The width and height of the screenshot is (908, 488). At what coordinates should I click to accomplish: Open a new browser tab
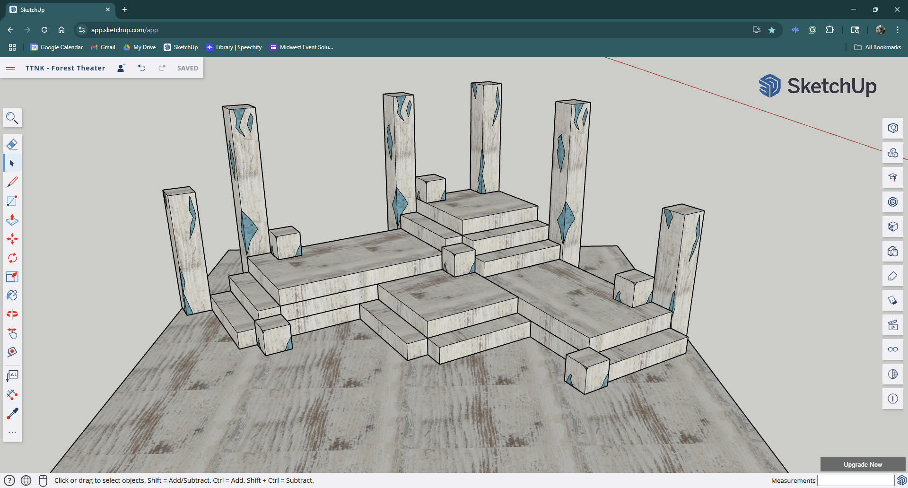point(125,9)
